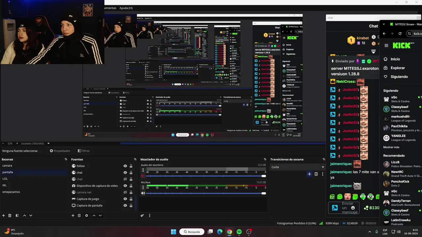Open the LizzB recommended channel
Image resolution: width=422 pixels, height=237 pixels.
pyautogui.click(x=402, y=164)
